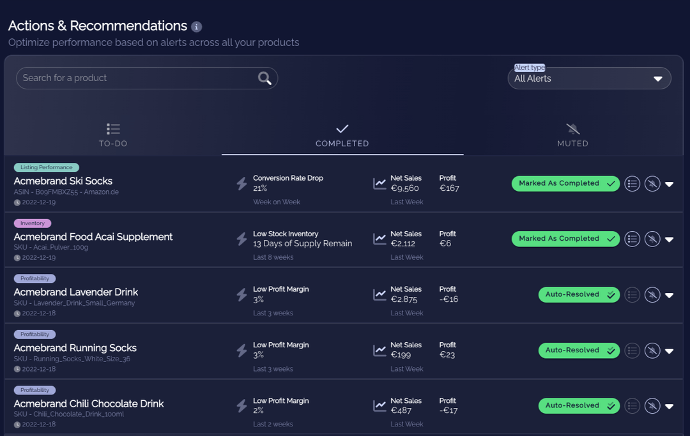Screen dimensions: 690x436
Task: Click the text 'ASIN - B09FMBXZ55 - Amazon.de'
Action: [x=66, y=192]
